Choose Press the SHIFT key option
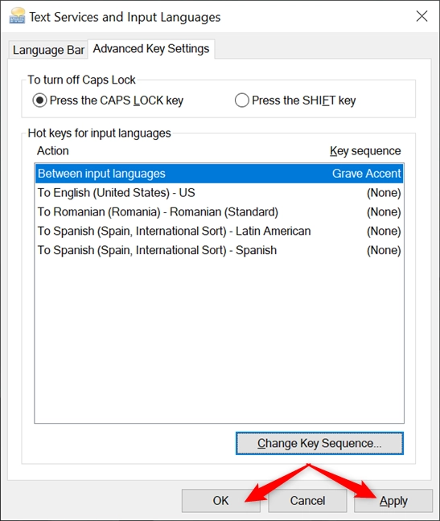This screenshot has width=440, height=521. point(295,101)
